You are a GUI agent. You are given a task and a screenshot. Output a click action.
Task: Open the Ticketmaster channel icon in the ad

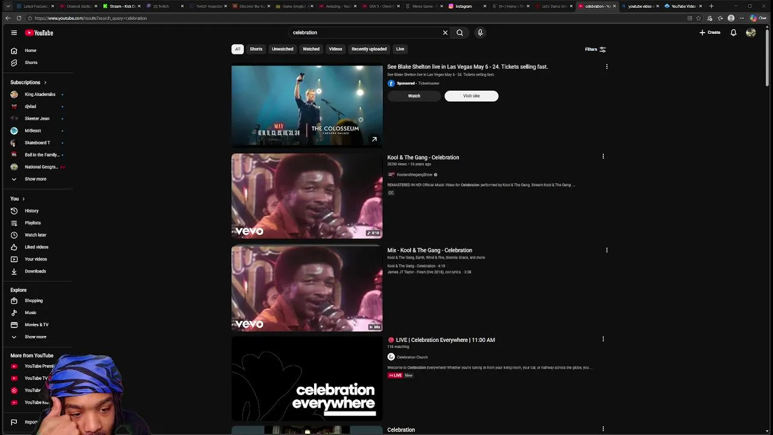(391, 83)
